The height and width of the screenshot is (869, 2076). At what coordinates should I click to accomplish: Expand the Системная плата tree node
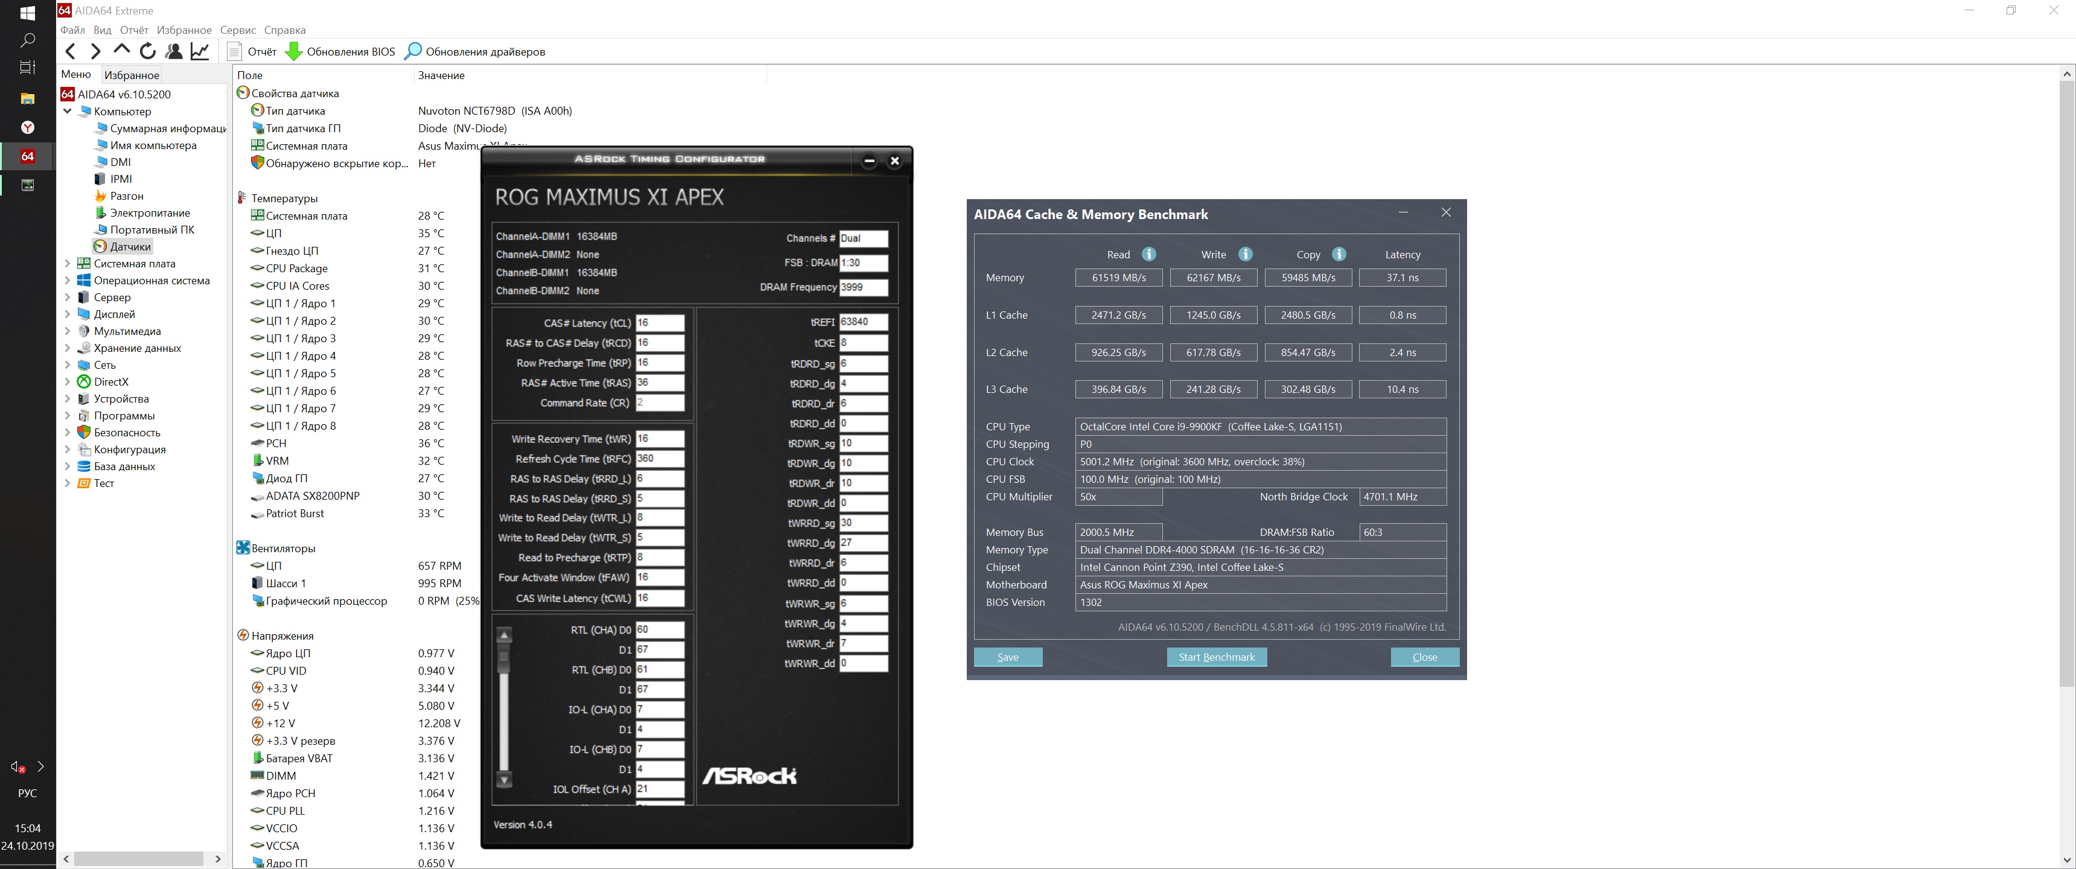[68, 264]
